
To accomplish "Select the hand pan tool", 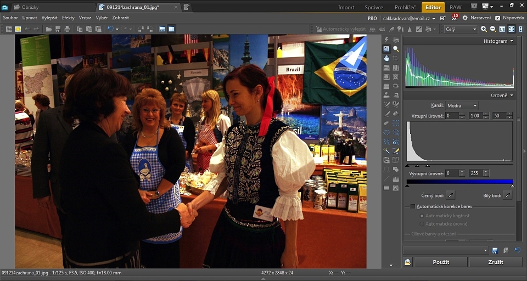I will (x=386, y=58).
